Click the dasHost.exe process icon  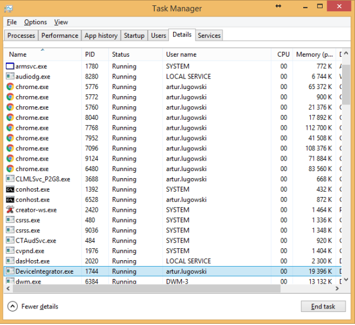click(x=10, y=261)
